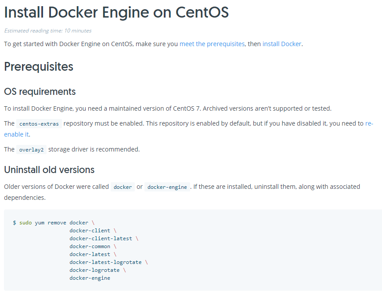Screen dimensions: 382x296
Task: Click the "docker-latest" line in code block
Action: tap(90, 254)
